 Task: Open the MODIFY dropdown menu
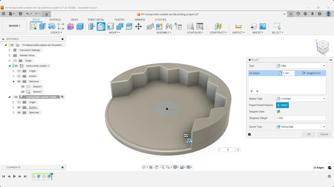(114, 33)
